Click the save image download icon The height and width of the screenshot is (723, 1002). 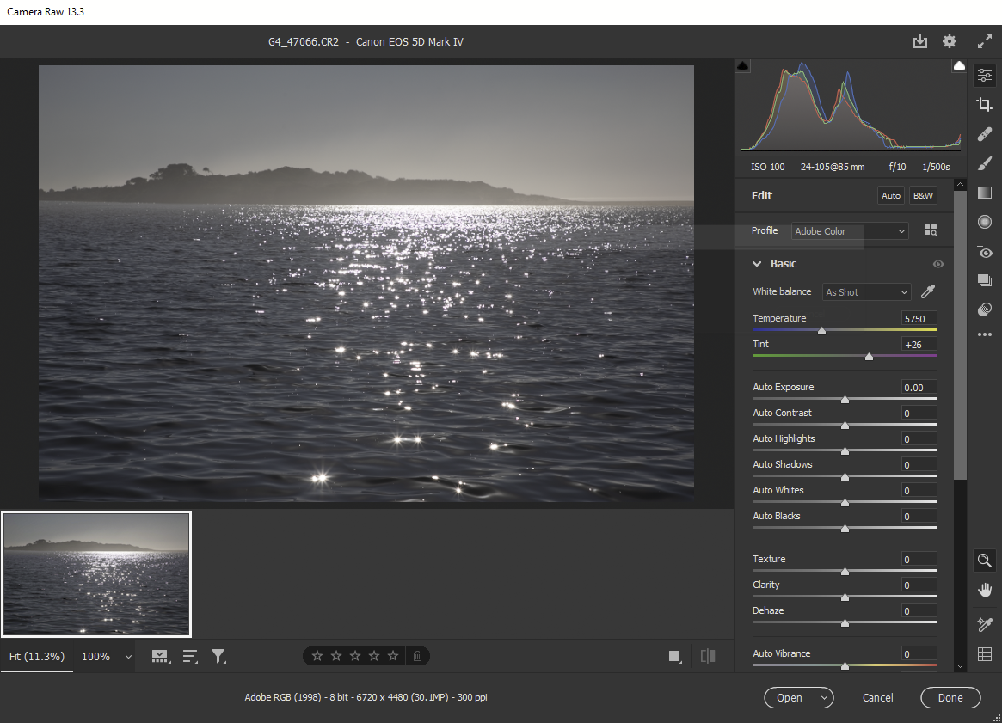(920, 41)
